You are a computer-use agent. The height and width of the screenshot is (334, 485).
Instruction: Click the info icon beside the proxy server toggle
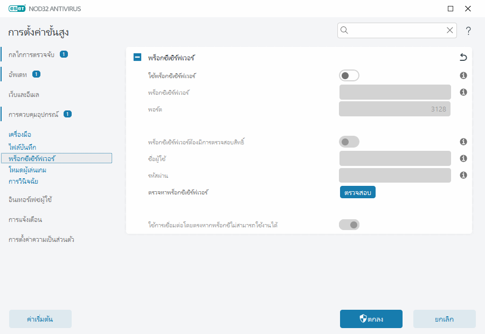pos(463,75)
